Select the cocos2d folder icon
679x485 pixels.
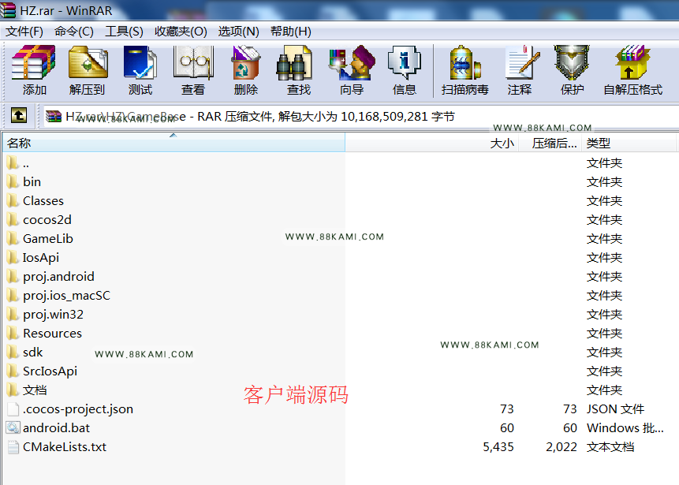click(13, 220)
